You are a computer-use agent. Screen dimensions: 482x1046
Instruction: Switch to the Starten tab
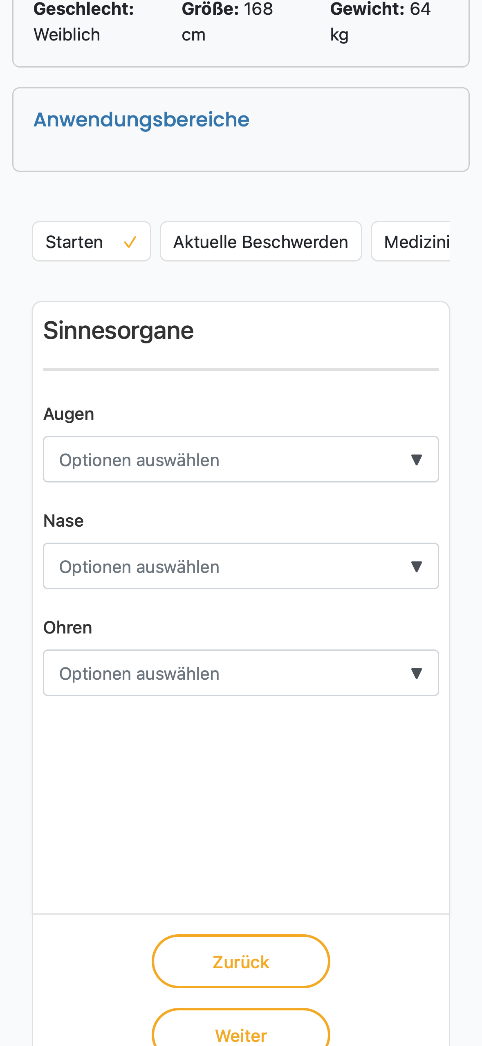(92, 241)
